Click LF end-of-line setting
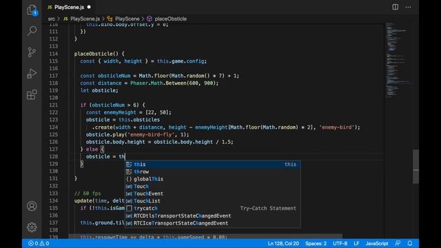 tap(356, 243)
